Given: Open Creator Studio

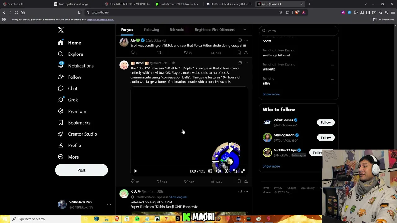Looking at the screenshot, I should 78,134.
